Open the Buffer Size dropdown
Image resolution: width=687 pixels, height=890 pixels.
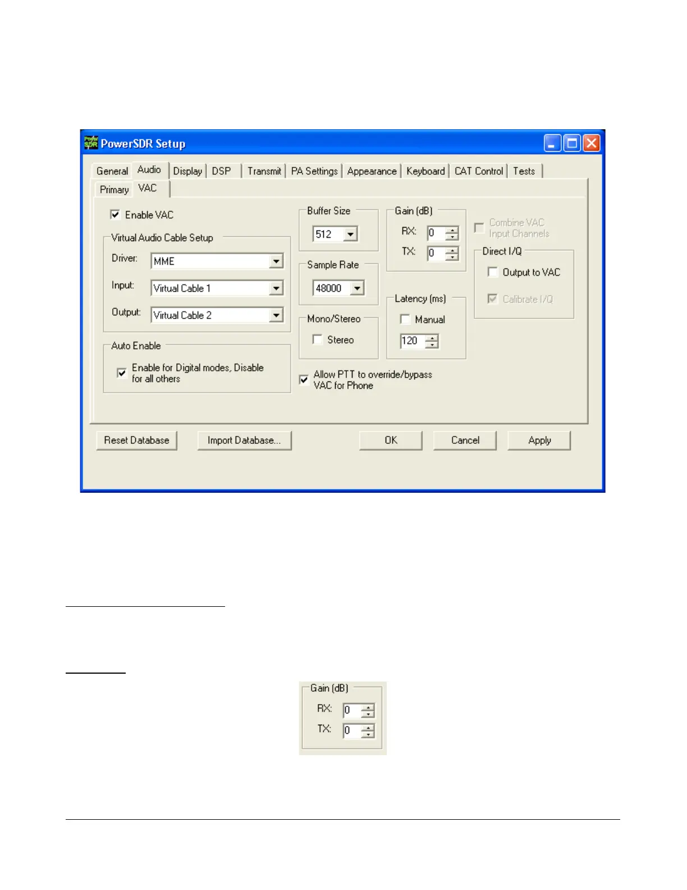tap(350, 234)
